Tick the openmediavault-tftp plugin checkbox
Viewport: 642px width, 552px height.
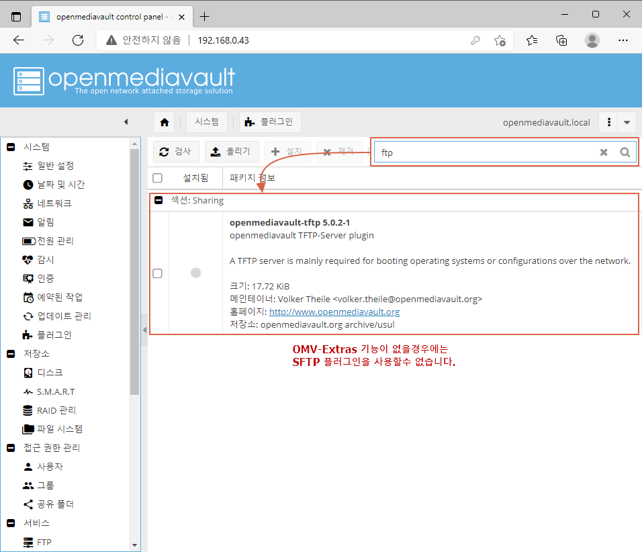coord(157,273)
